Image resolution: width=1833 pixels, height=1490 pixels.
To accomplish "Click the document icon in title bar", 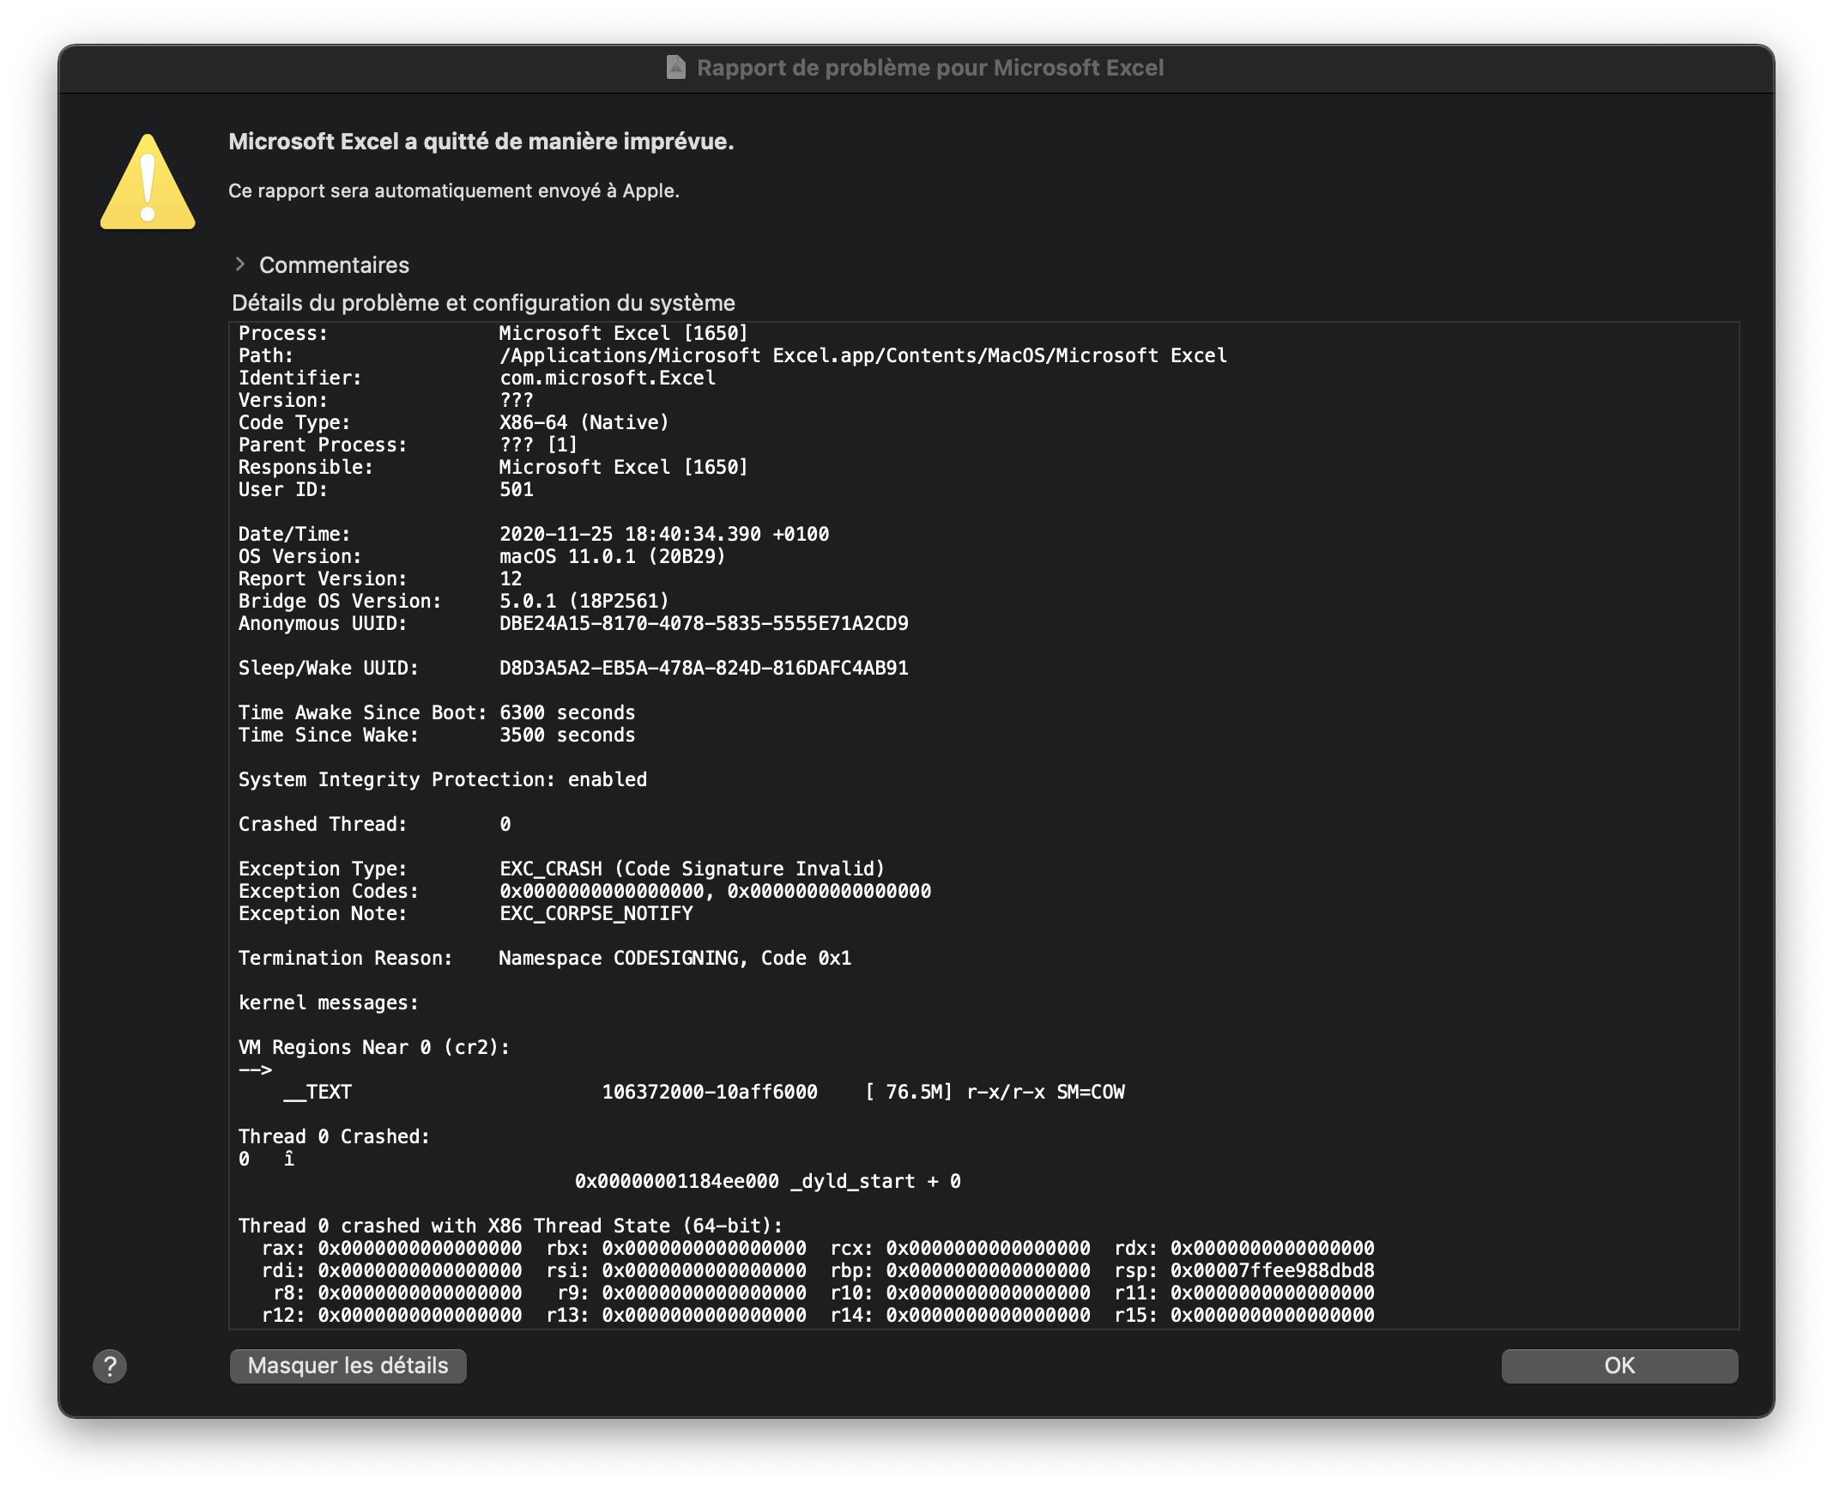I will tap(676, 68).
